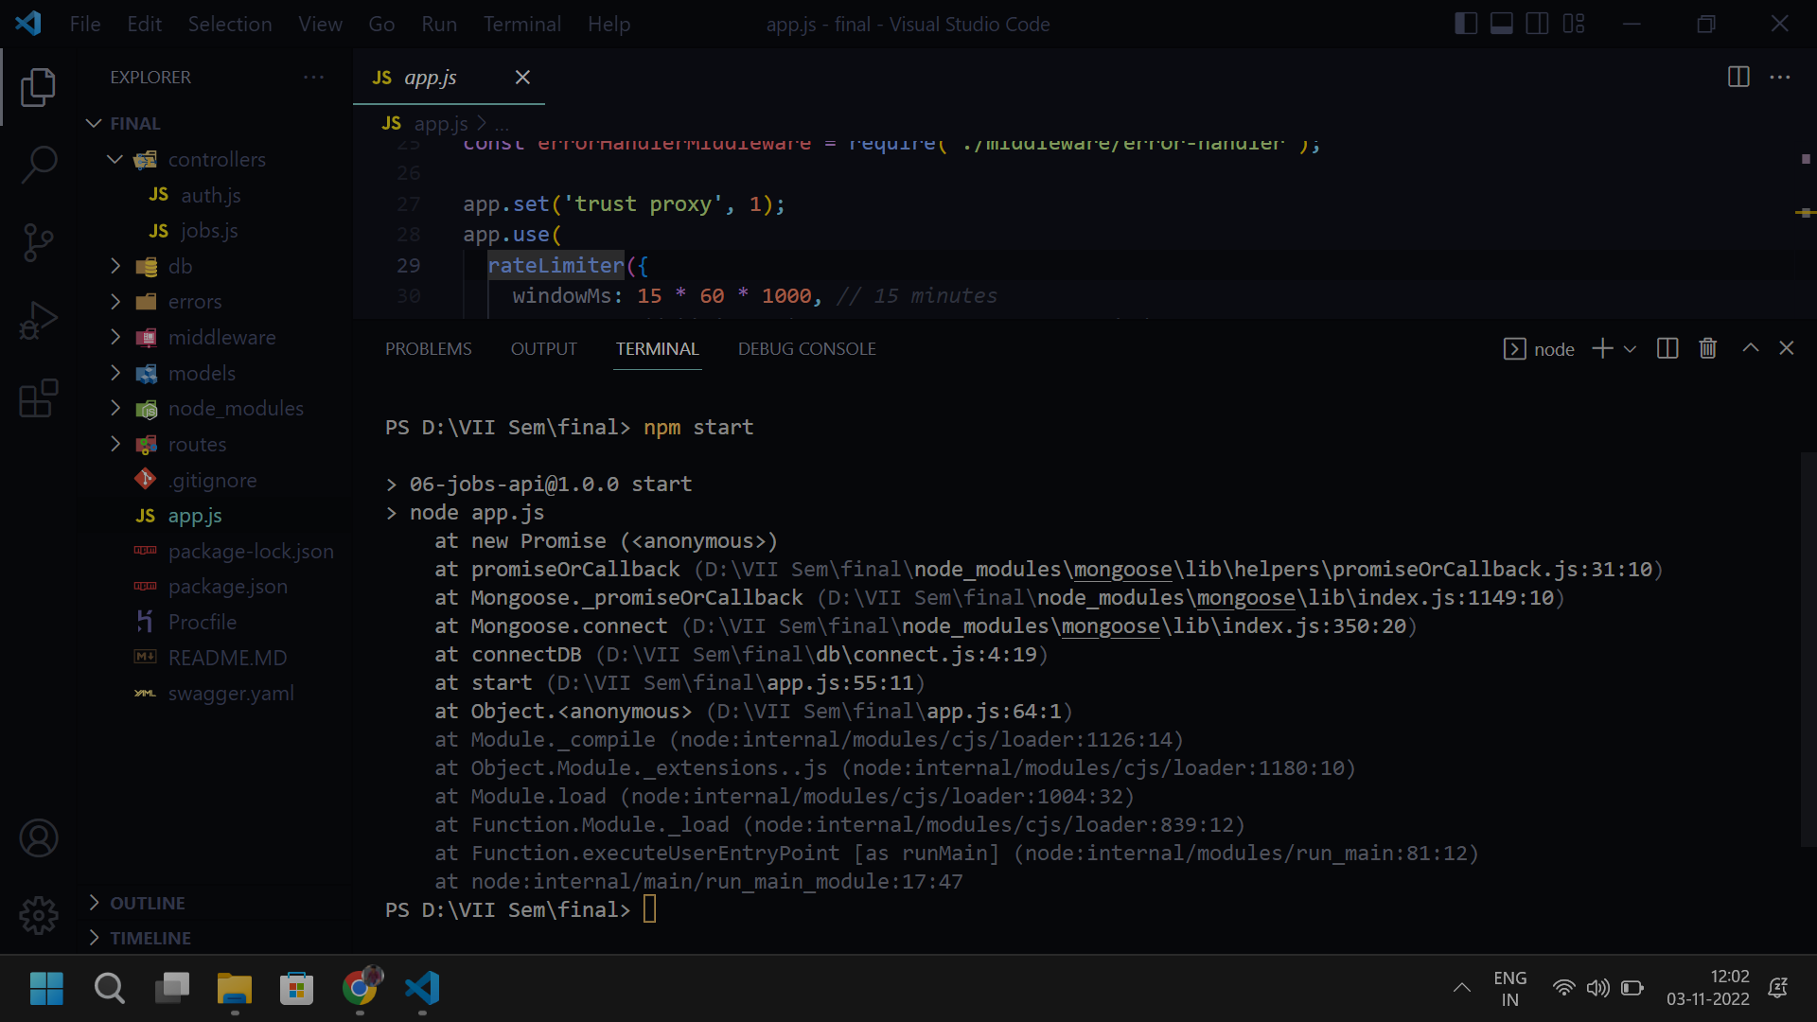This screenshot has width=1817, height=1022.
Task: Open Explorer views and more actions
Action: tap(313, 78)
